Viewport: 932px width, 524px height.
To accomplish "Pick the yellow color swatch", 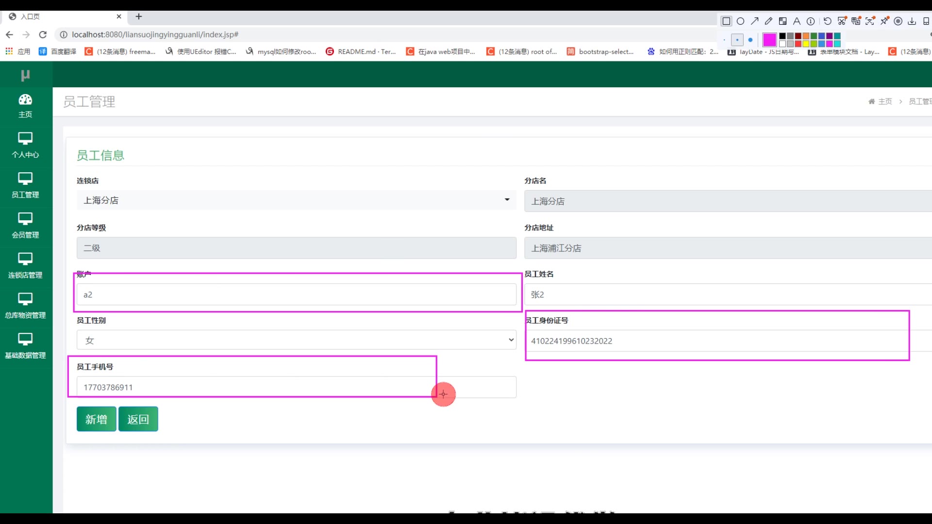I will 806,44.
